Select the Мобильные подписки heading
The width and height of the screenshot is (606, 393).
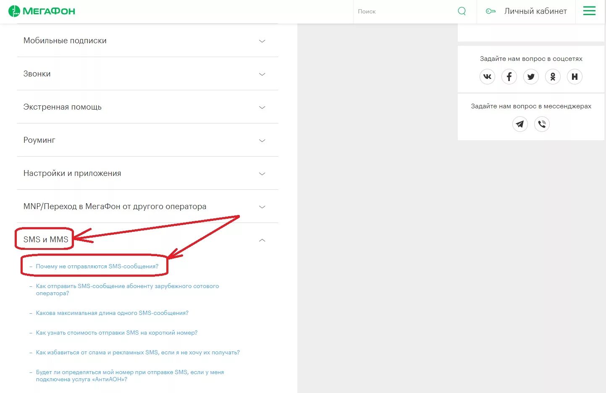[x=65, y=41]
